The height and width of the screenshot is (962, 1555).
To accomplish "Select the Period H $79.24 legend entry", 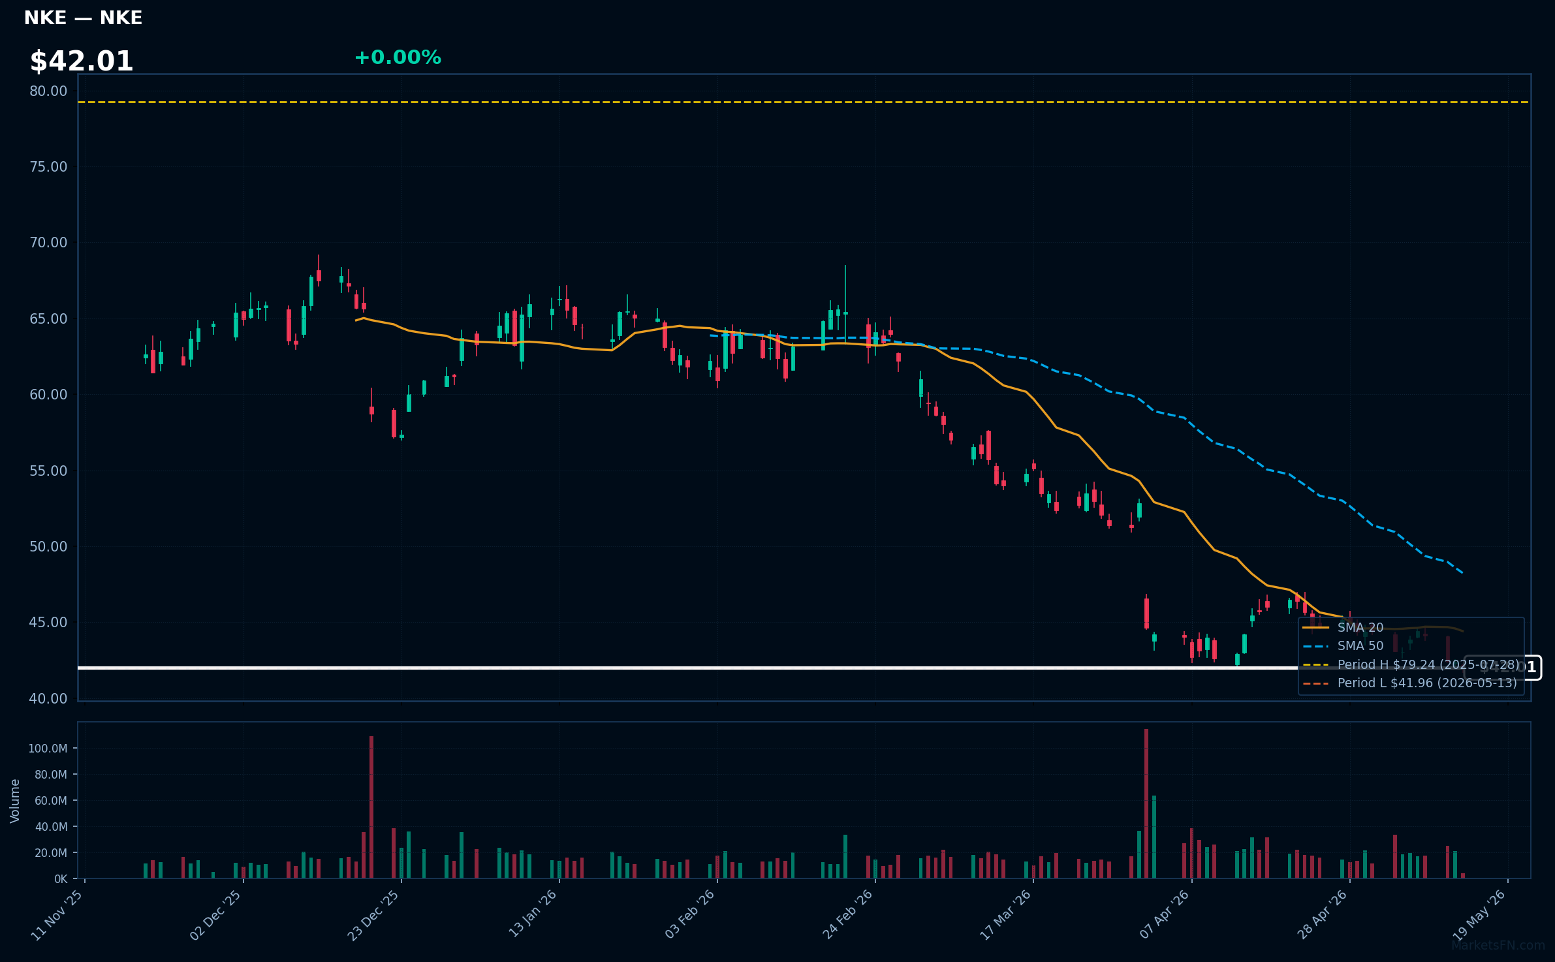I will pos(1411,664).
